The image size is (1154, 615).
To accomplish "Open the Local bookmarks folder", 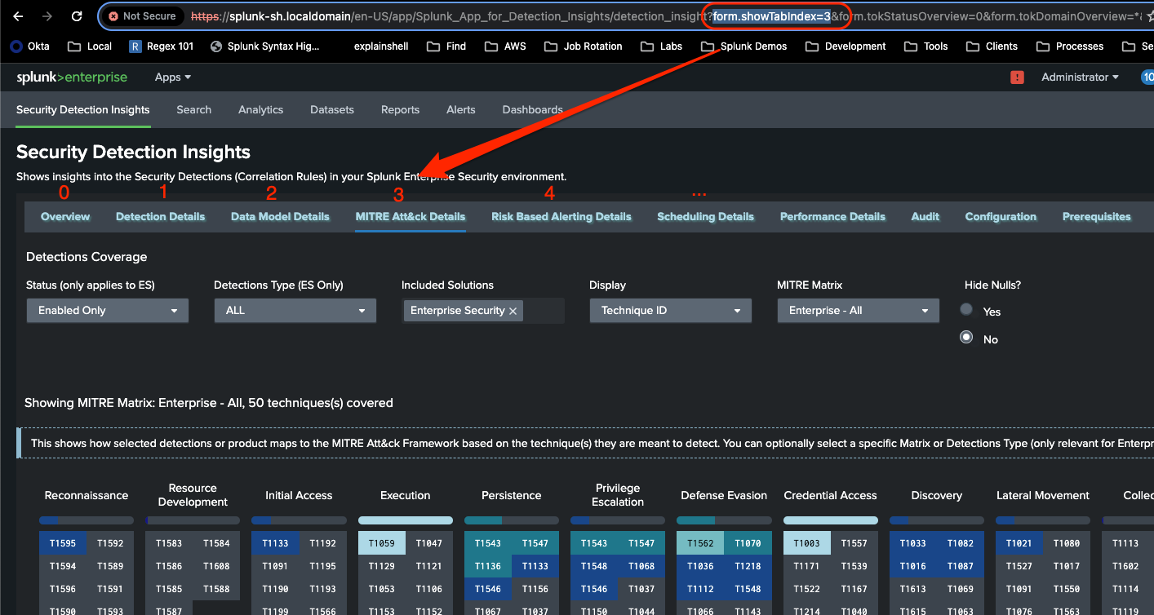I will pyautogui.click(x=90, y=46).
